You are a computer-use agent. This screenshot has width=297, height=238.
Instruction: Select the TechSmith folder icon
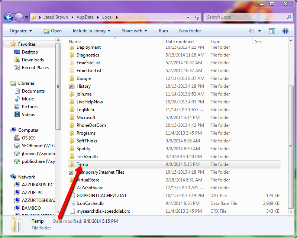(x=72, y=156)
